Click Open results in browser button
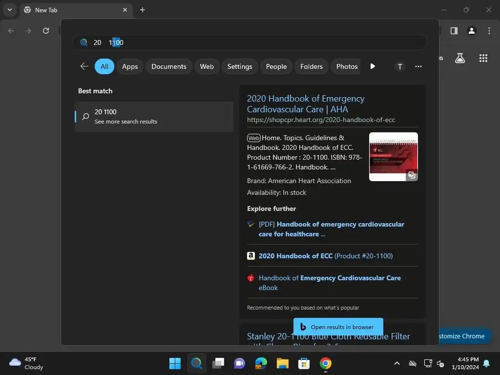 [x=338, y=327]
